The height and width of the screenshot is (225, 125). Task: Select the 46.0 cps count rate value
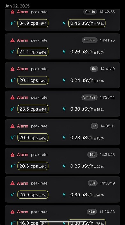[33, 222]
